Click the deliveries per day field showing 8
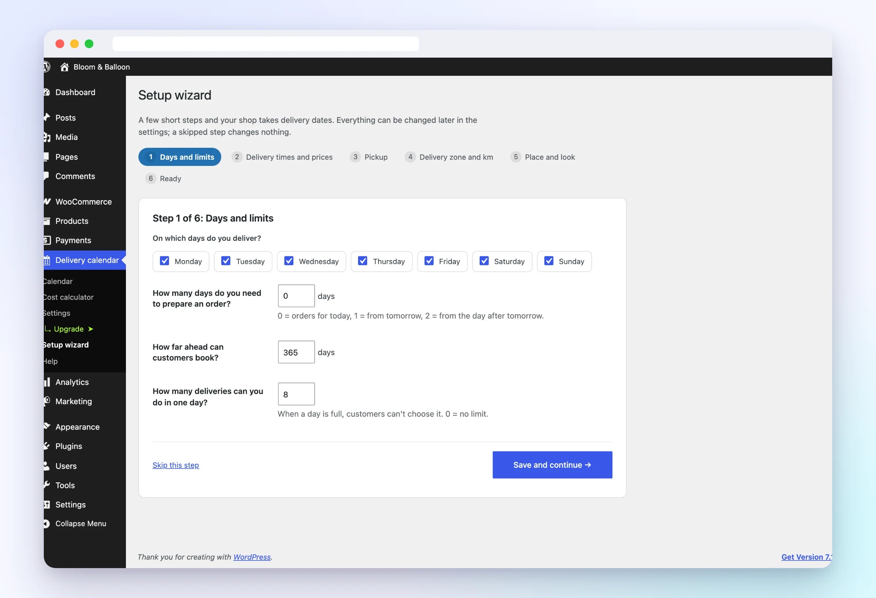876x598 pixels. [296, 394]
